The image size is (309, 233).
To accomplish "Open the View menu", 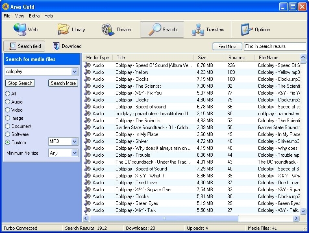I will (x=20, y=16).
